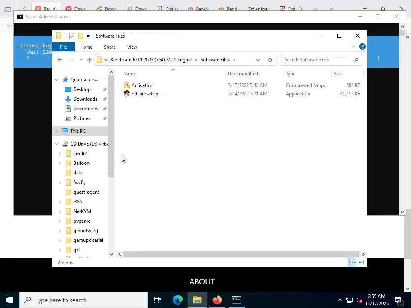Expand This PC tree node
This screenshot has height=308, width=411.
pos(56,131)
